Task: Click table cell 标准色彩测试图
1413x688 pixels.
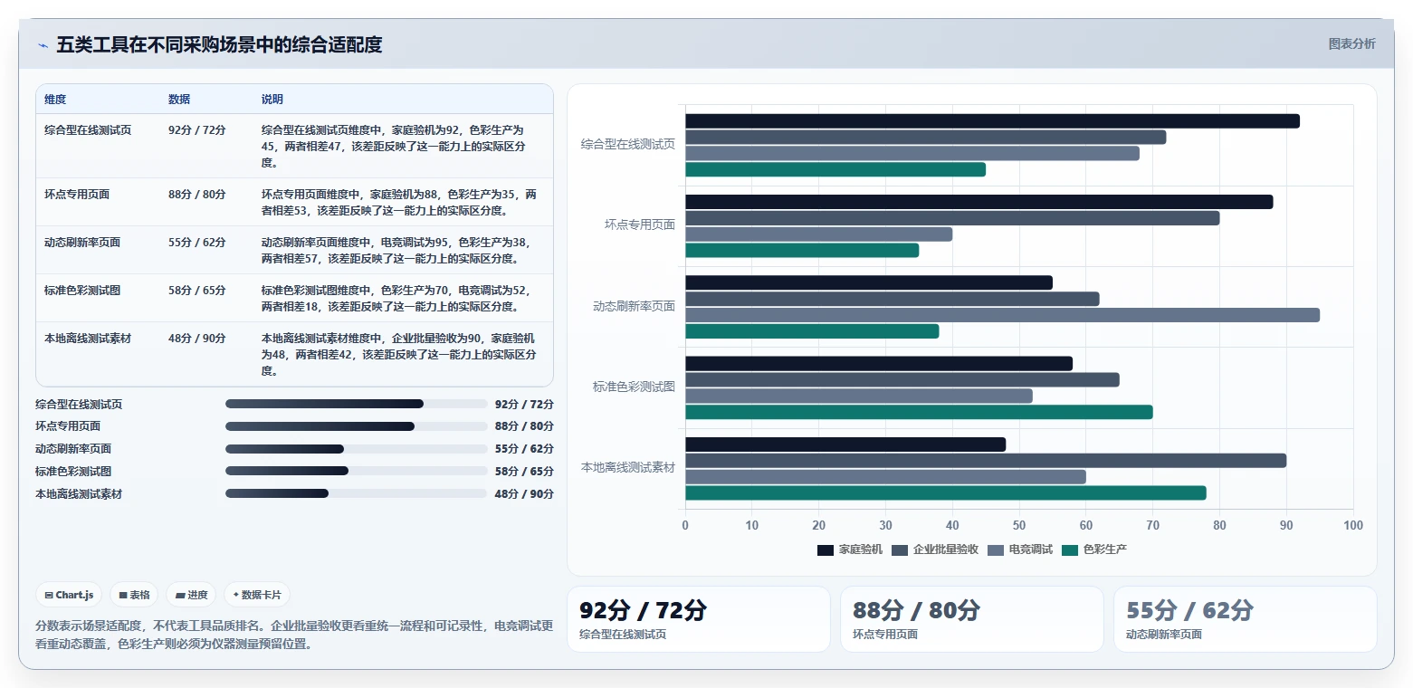Action: point(82,291)
